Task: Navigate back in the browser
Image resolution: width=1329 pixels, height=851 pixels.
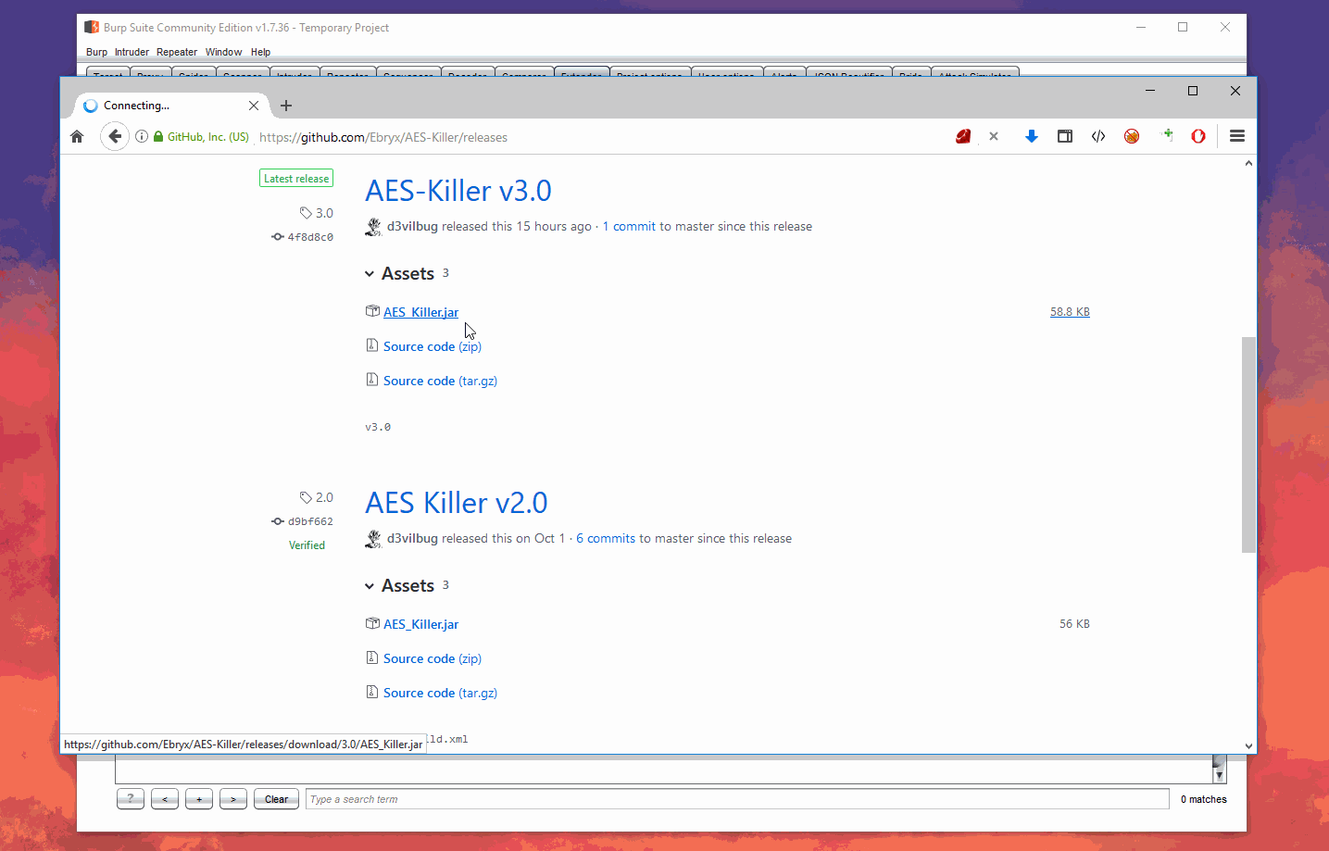Action: [114, 136]
